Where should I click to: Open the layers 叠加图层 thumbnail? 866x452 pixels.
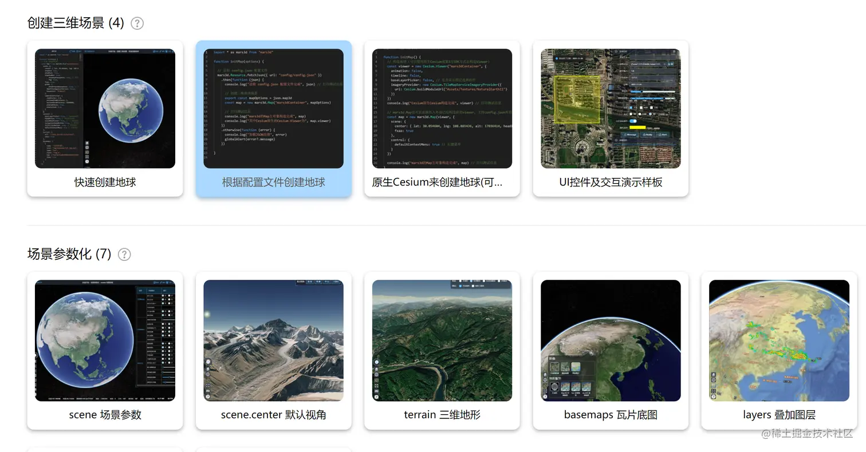779,340
